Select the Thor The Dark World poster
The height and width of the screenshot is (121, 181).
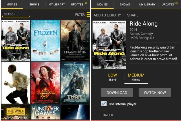(x=75, y=83)
